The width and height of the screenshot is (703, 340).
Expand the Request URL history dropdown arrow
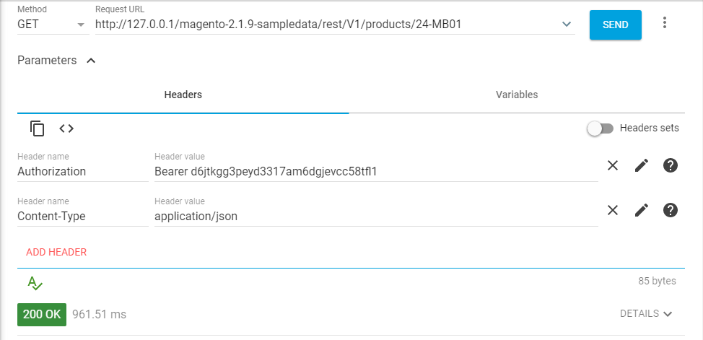567,25
